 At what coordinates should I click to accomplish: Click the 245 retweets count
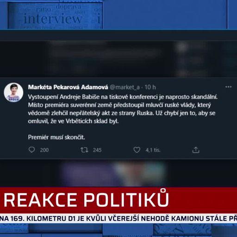click(x=97, y=150)
